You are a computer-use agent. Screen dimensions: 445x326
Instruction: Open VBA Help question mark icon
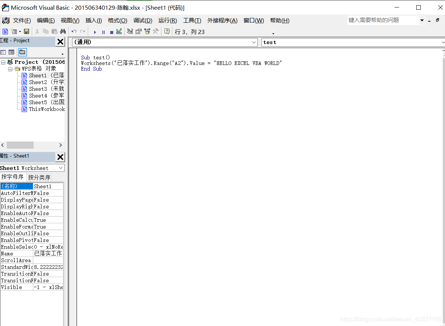(x=167, y=31)
